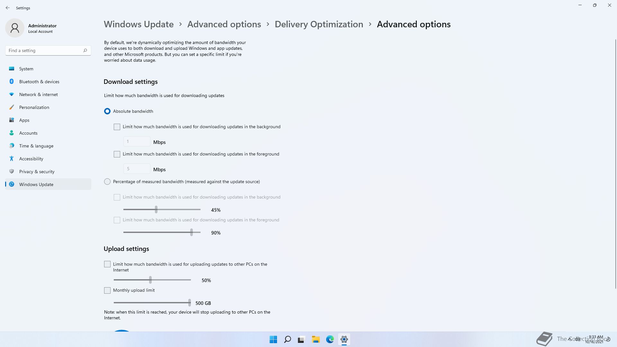Go to the first Advanced options breadcrumb
617x347 pixels.
(x=224, y=24)
